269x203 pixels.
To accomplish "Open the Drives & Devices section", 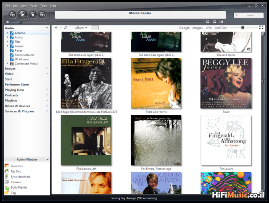I will point(18,106).
